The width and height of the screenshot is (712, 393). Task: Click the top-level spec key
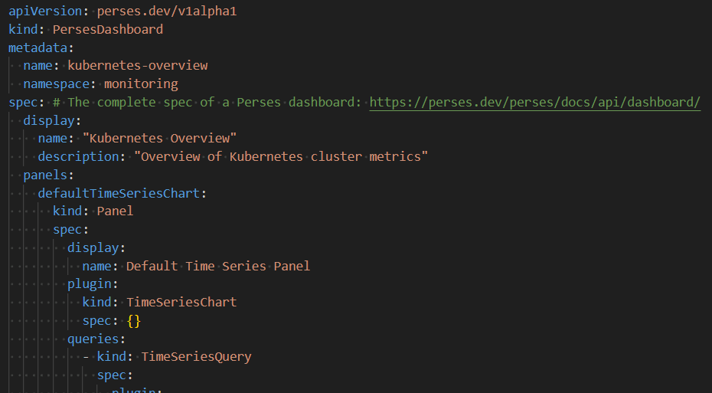[x=23, y=102]
